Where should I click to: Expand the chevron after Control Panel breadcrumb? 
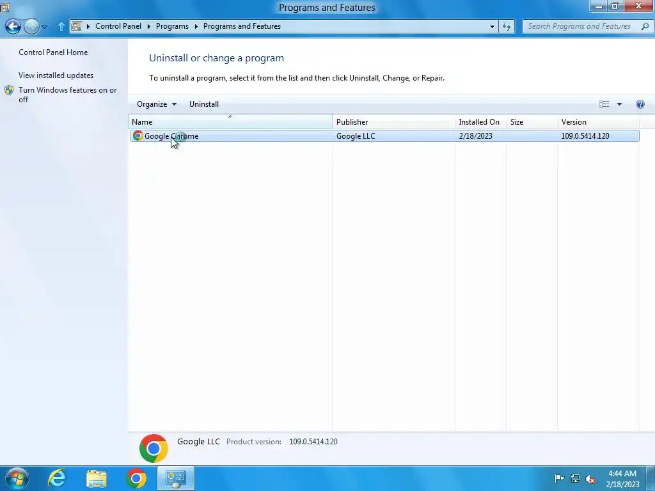point(148,26)
